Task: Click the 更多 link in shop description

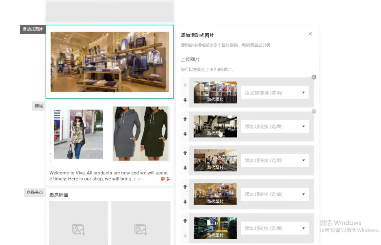Action: pyautogui.click(x=165, y=179)
